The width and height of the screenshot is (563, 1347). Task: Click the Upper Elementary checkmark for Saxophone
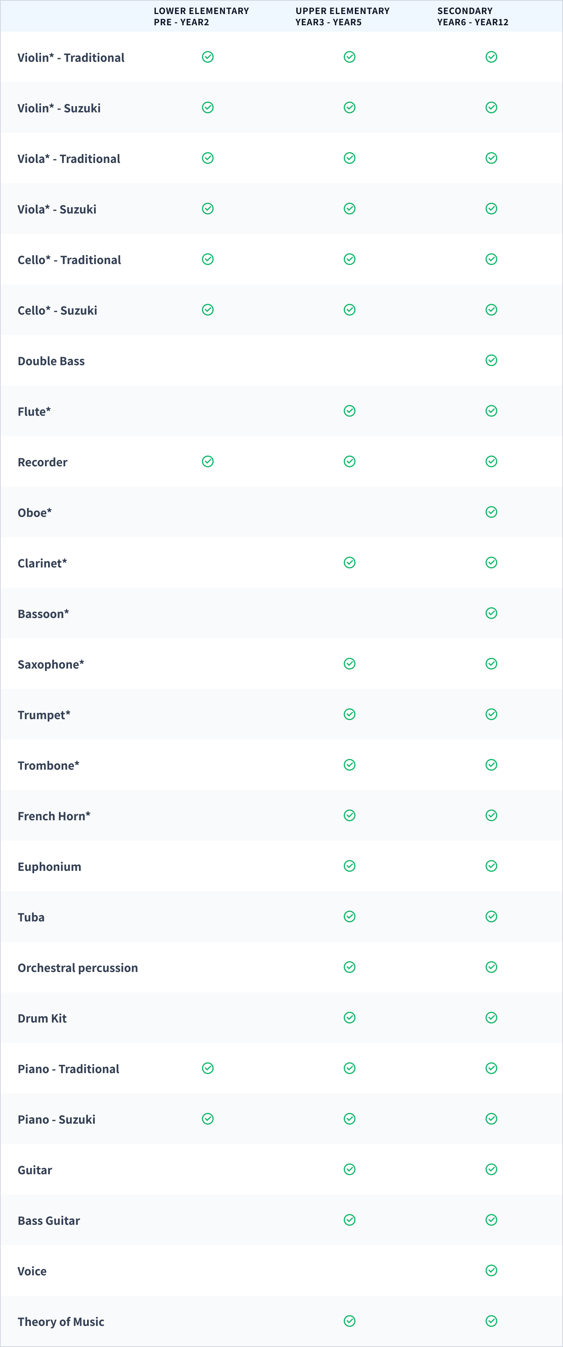click(x=350, y=664)
